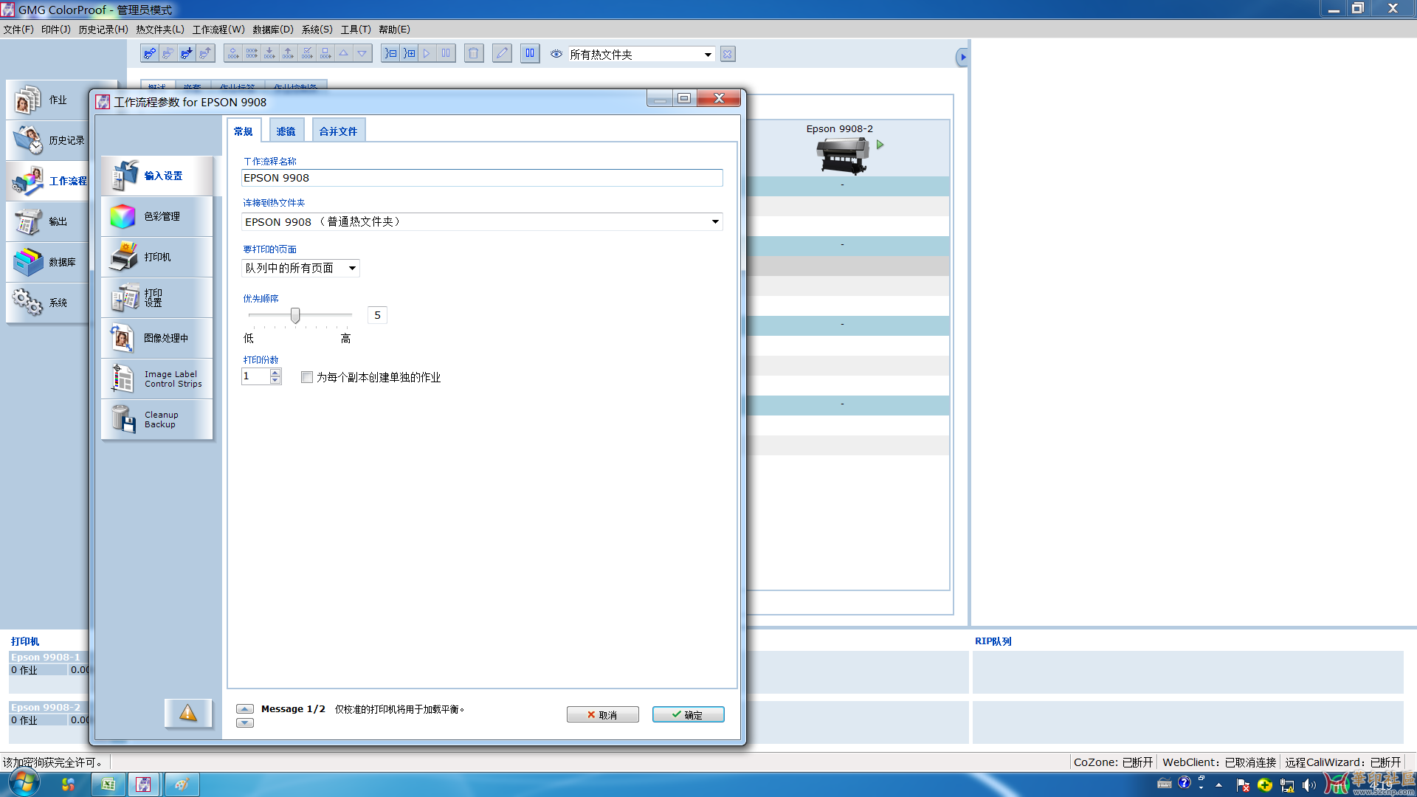Open the 工作流程(W) menu
1417x797 pixels.
click(218, 30)
